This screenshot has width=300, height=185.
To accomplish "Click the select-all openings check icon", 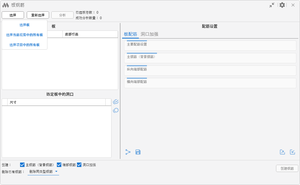I will [x=116, y=102].
